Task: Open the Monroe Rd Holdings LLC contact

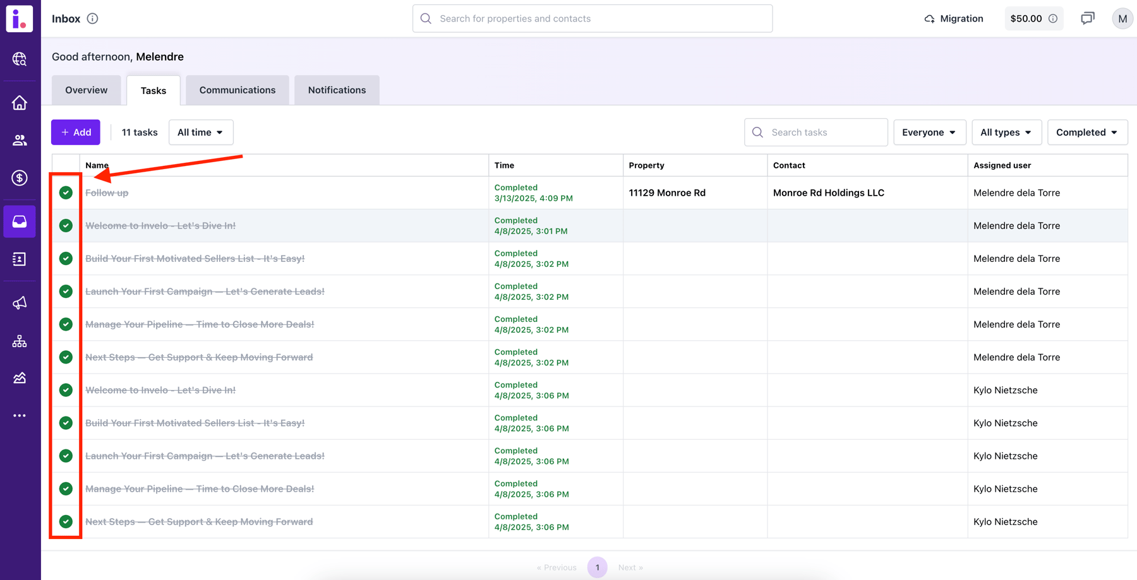Action: pos(829,192)
